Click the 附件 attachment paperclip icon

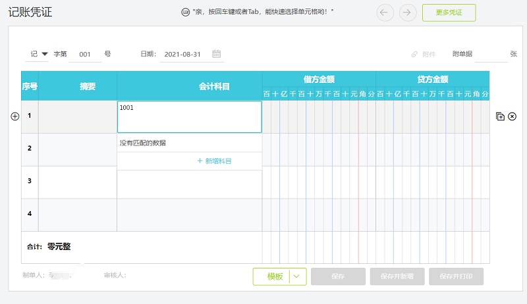coord(414,54)
